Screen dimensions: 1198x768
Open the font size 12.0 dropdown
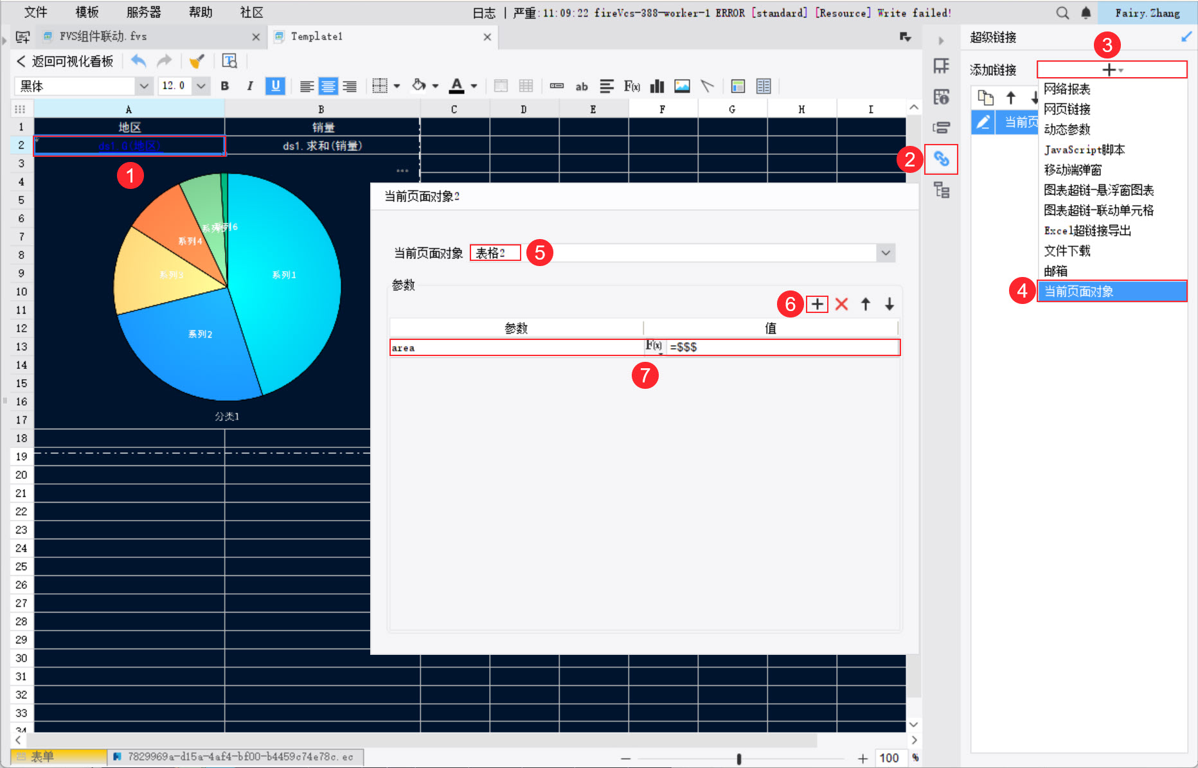201,86
